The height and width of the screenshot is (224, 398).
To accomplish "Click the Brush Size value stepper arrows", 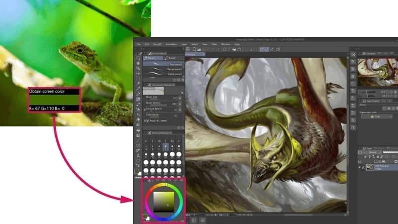I will click(x=177, y=98).
